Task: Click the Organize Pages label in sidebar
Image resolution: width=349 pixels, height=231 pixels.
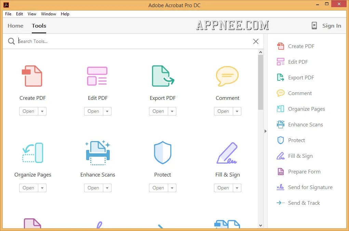Action: tap(307, 109)
